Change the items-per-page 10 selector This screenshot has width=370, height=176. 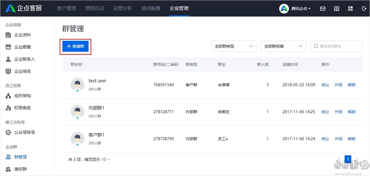click(106, 159)
